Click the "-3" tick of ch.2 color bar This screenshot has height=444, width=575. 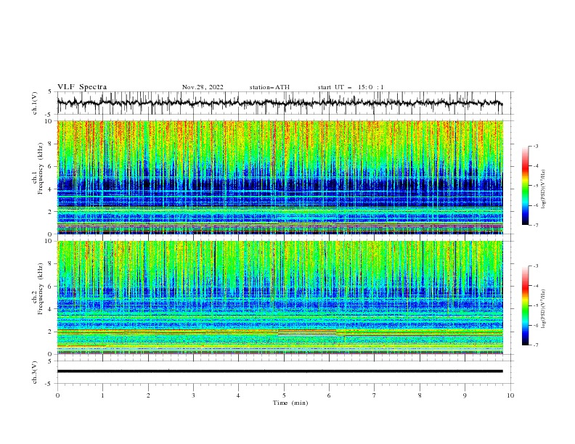(535, 266)
